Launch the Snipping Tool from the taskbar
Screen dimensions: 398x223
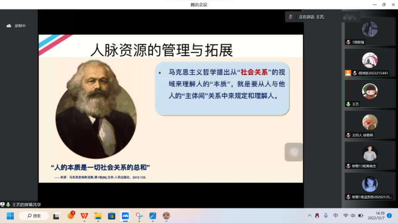point(139,216)
